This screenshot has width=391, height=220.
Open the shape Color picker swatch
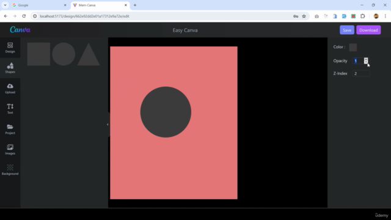353,47
